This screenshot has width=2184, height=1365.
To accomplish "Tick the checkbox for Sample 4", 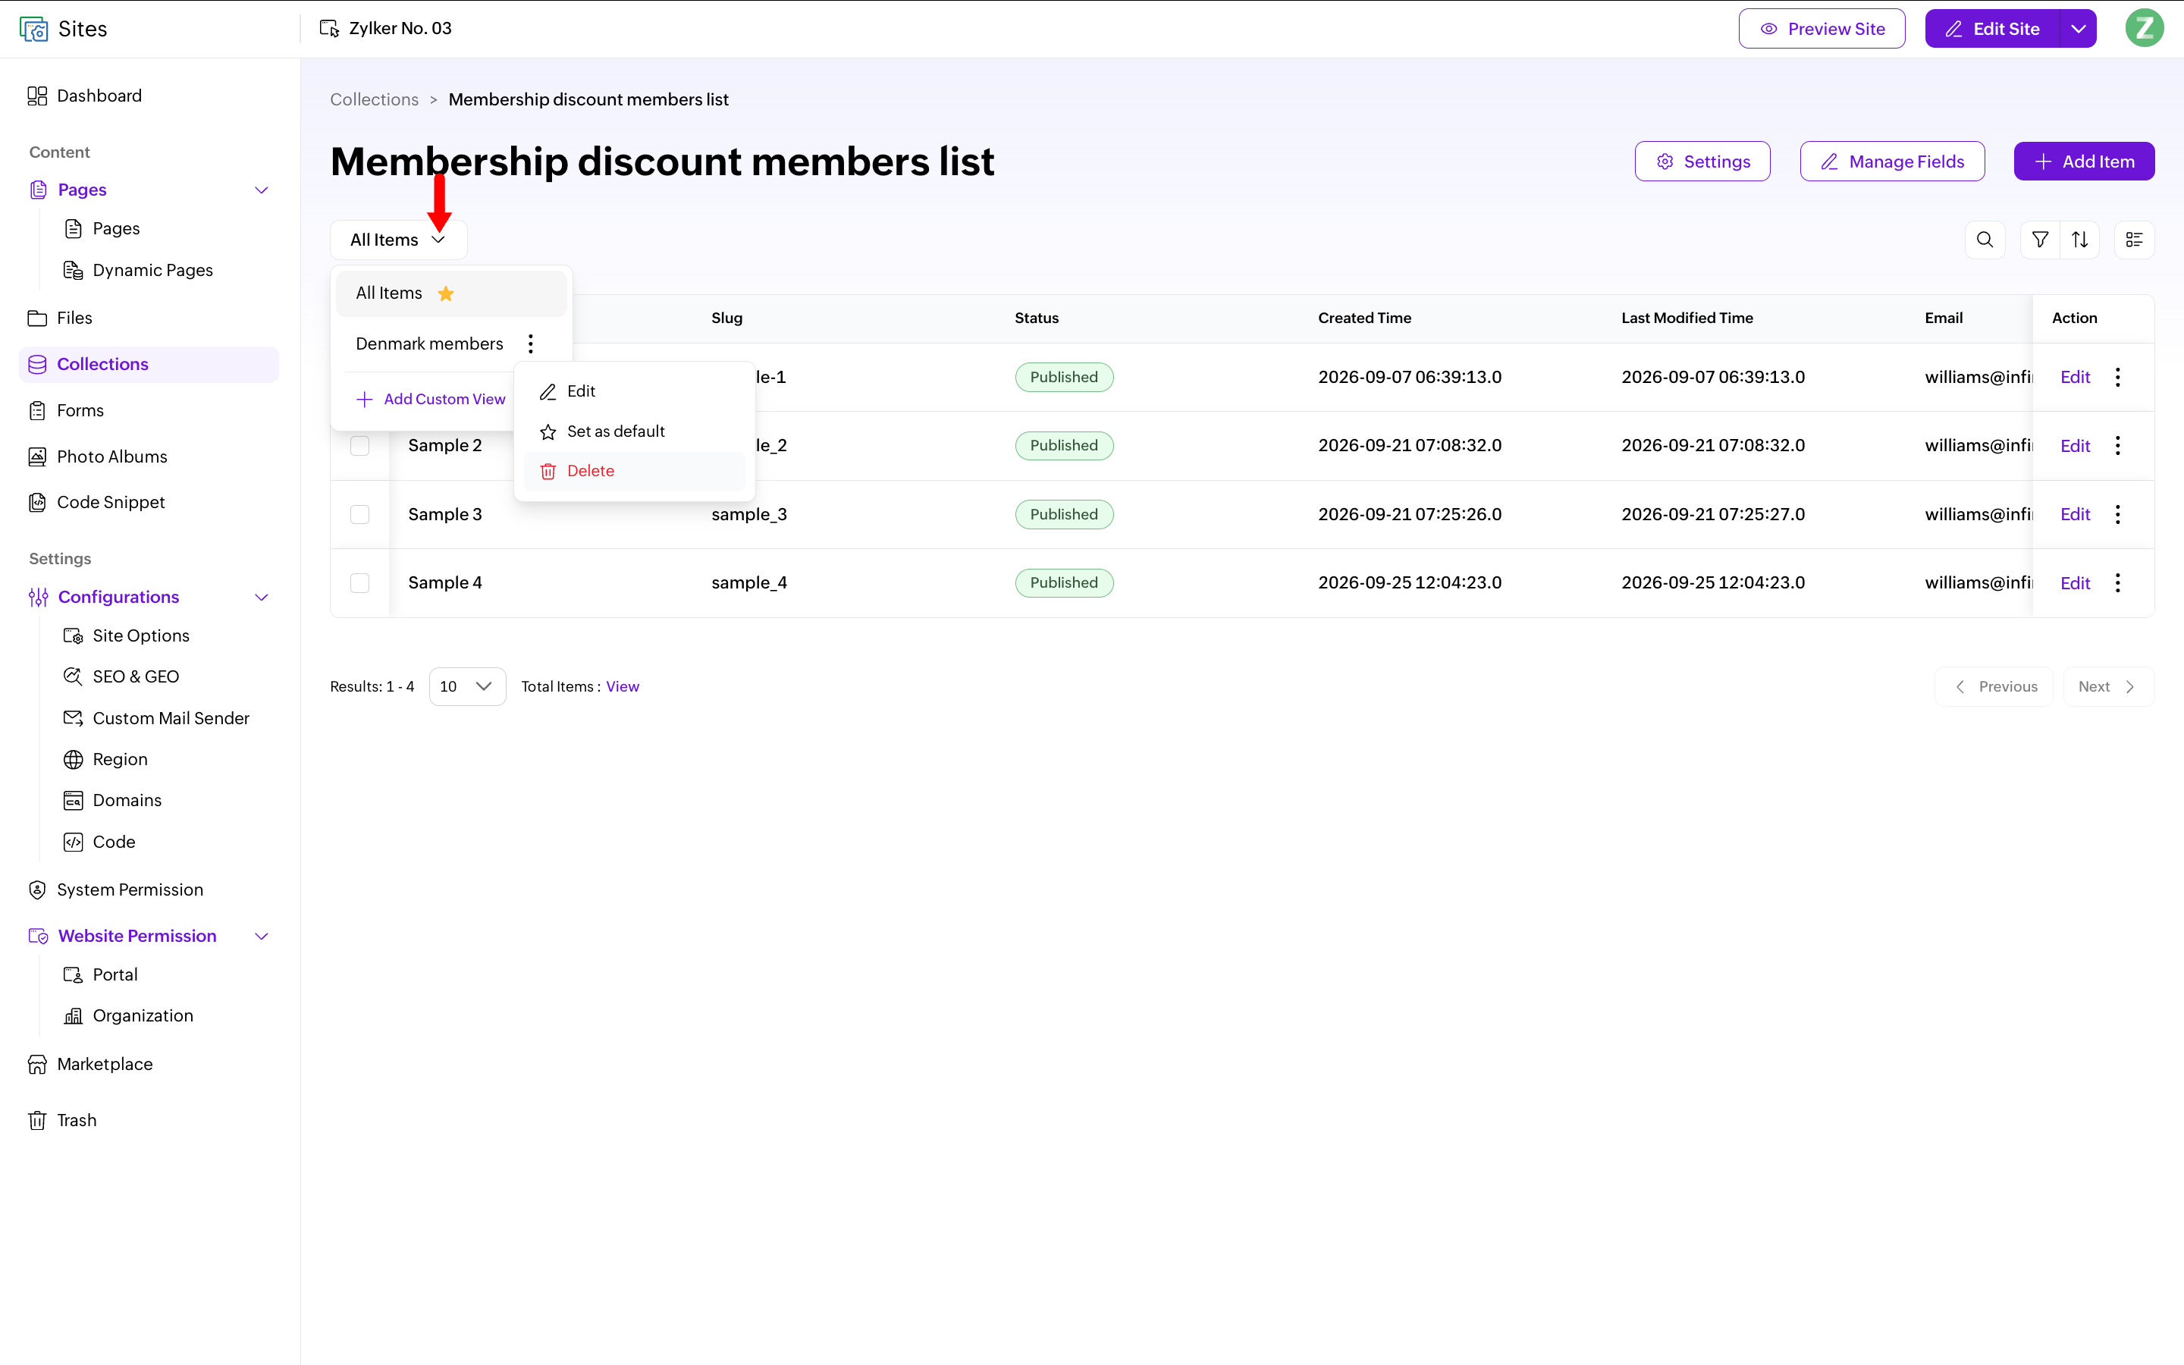I will coord(360,583).
